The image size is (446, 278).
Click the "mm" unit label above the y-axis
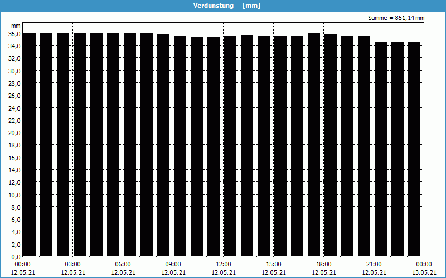[16, 26]
